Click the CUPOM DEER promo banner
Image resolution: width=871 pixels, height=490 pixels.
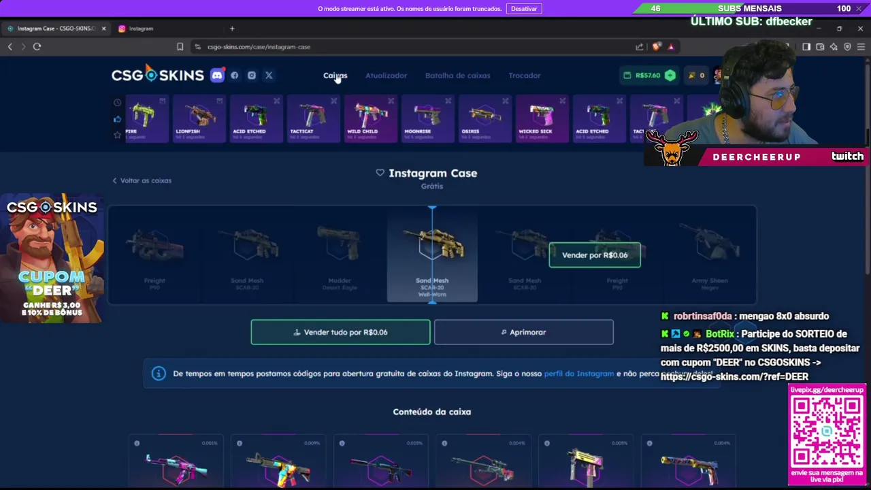click(x=52, y=259)
